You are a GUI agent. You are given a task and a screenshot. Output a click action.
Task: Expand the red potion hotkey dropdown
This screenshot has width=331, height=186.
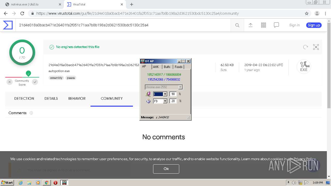pos(165,94)
